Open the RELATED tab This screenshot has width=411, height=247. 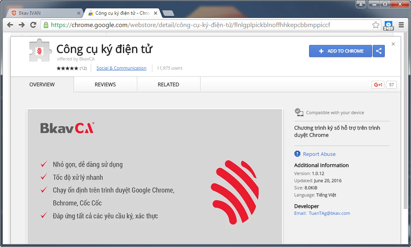pyautogui.click(x=168, y=84)
